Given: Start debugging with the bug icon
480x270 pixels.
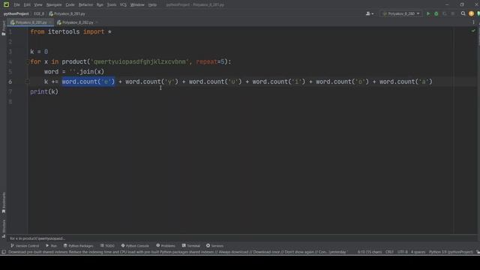Looking at the screenshot, I should pyautogui.click(x=436, y=13).
